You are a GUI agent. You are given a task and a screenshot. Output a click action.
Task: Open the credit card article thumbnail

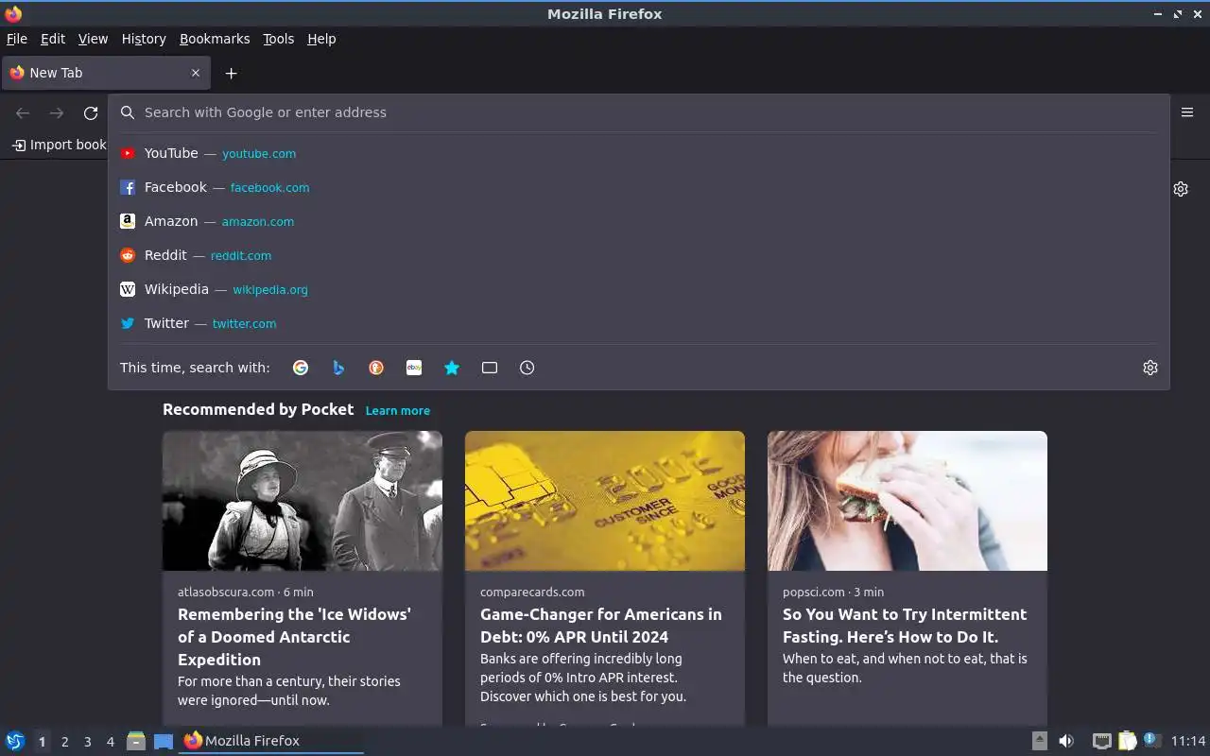tap(605, 501)
